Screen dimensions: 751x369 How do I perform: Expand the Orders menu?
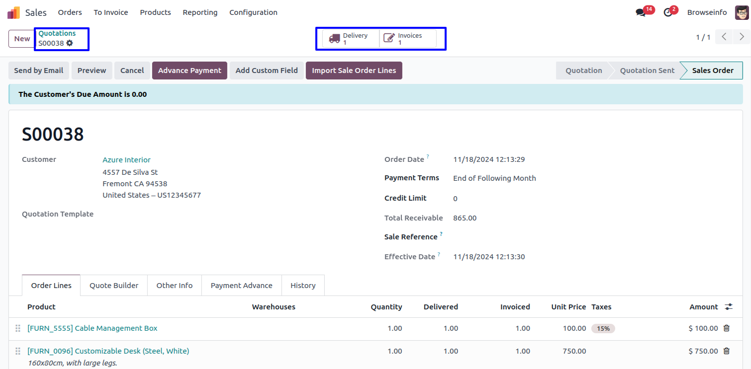[70, 12]
